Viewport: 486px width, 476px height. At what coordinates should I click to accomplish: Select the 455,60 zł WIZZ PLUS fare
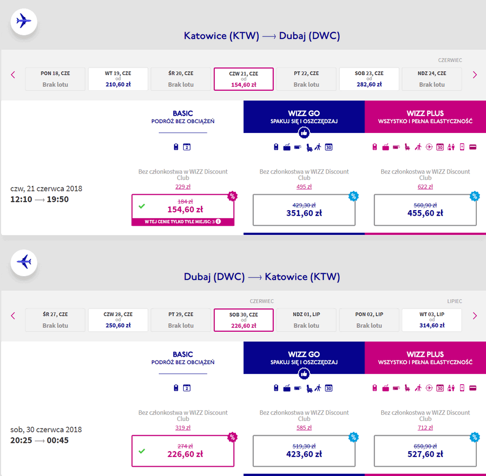coord(425,210)
